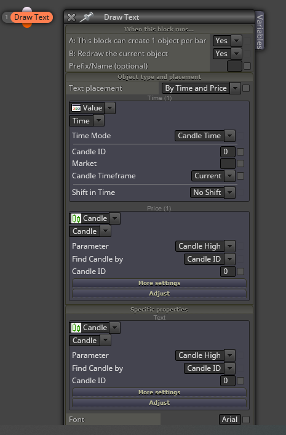Toggle the checkbox next to Market field
Viewport: 286px width, 435px height.
coord(240,164)
